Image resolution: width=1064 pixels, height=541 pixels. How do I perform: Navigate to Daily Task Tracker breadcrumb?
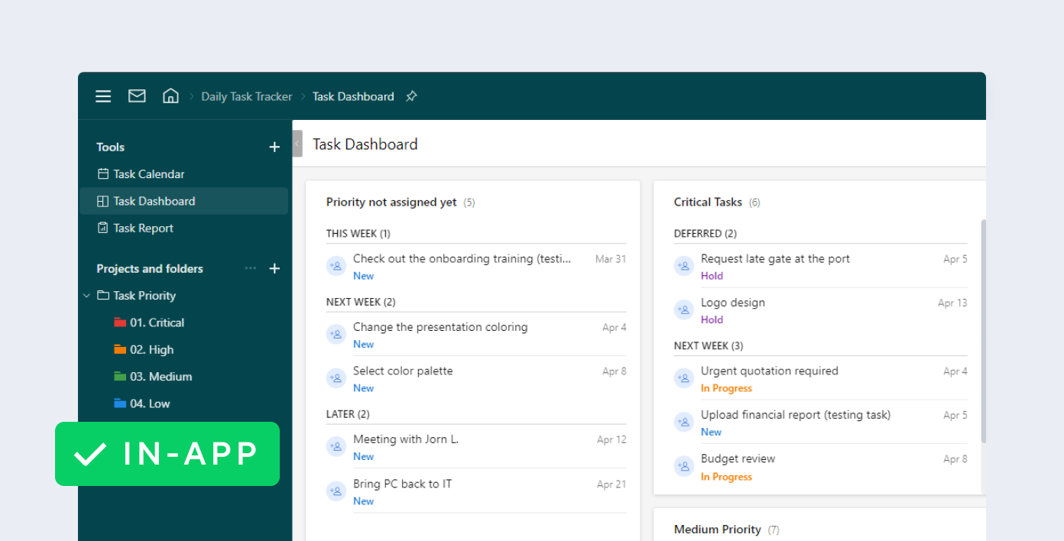coord(246,97)
